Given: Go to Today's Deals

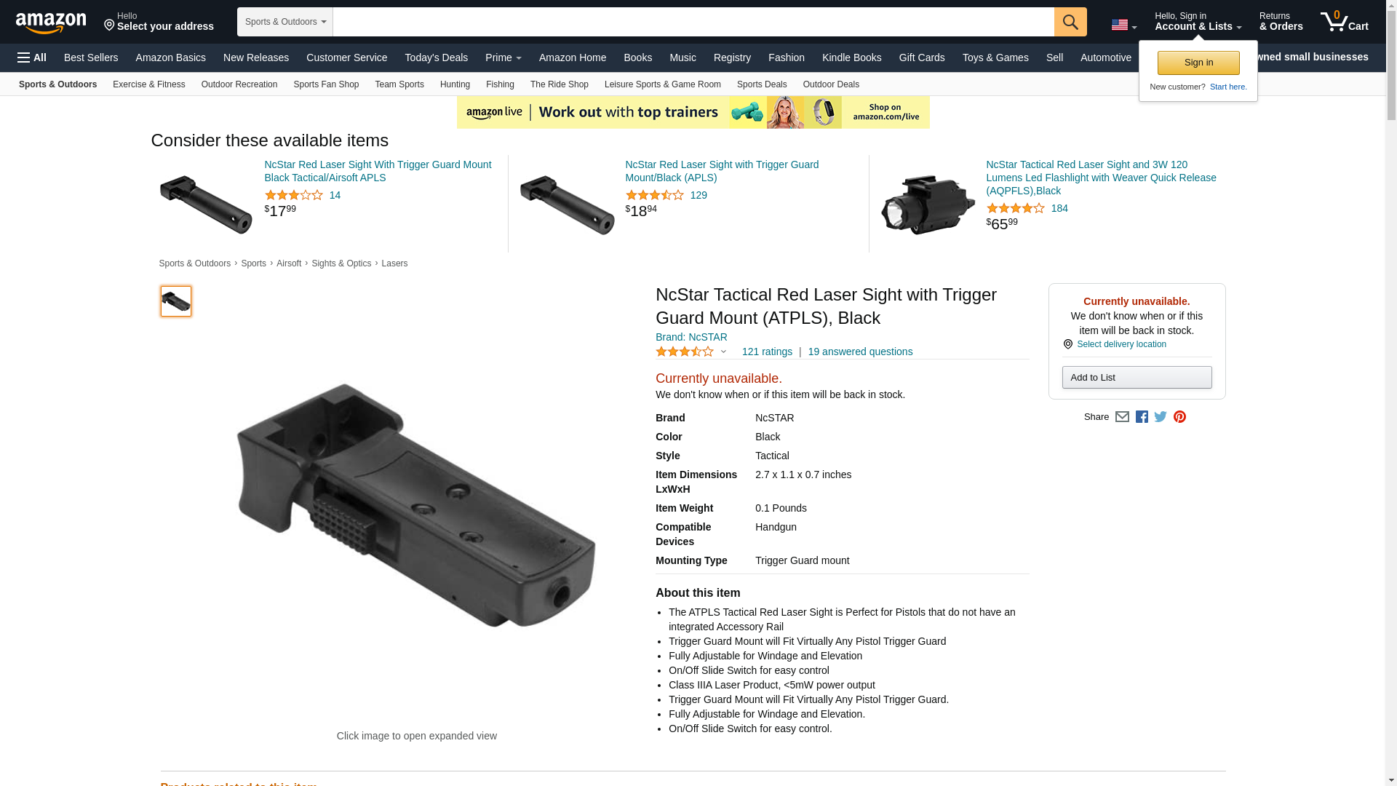Looking at the screenshot, I should [436, 57].
